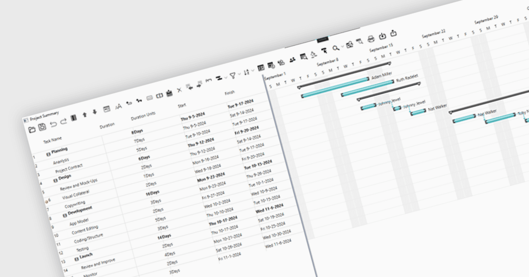
Task: Click the Planning summary bar in the chart
Action: pos(344,75)
